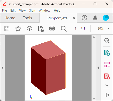Open notifications bell icon

pos(95,18)
